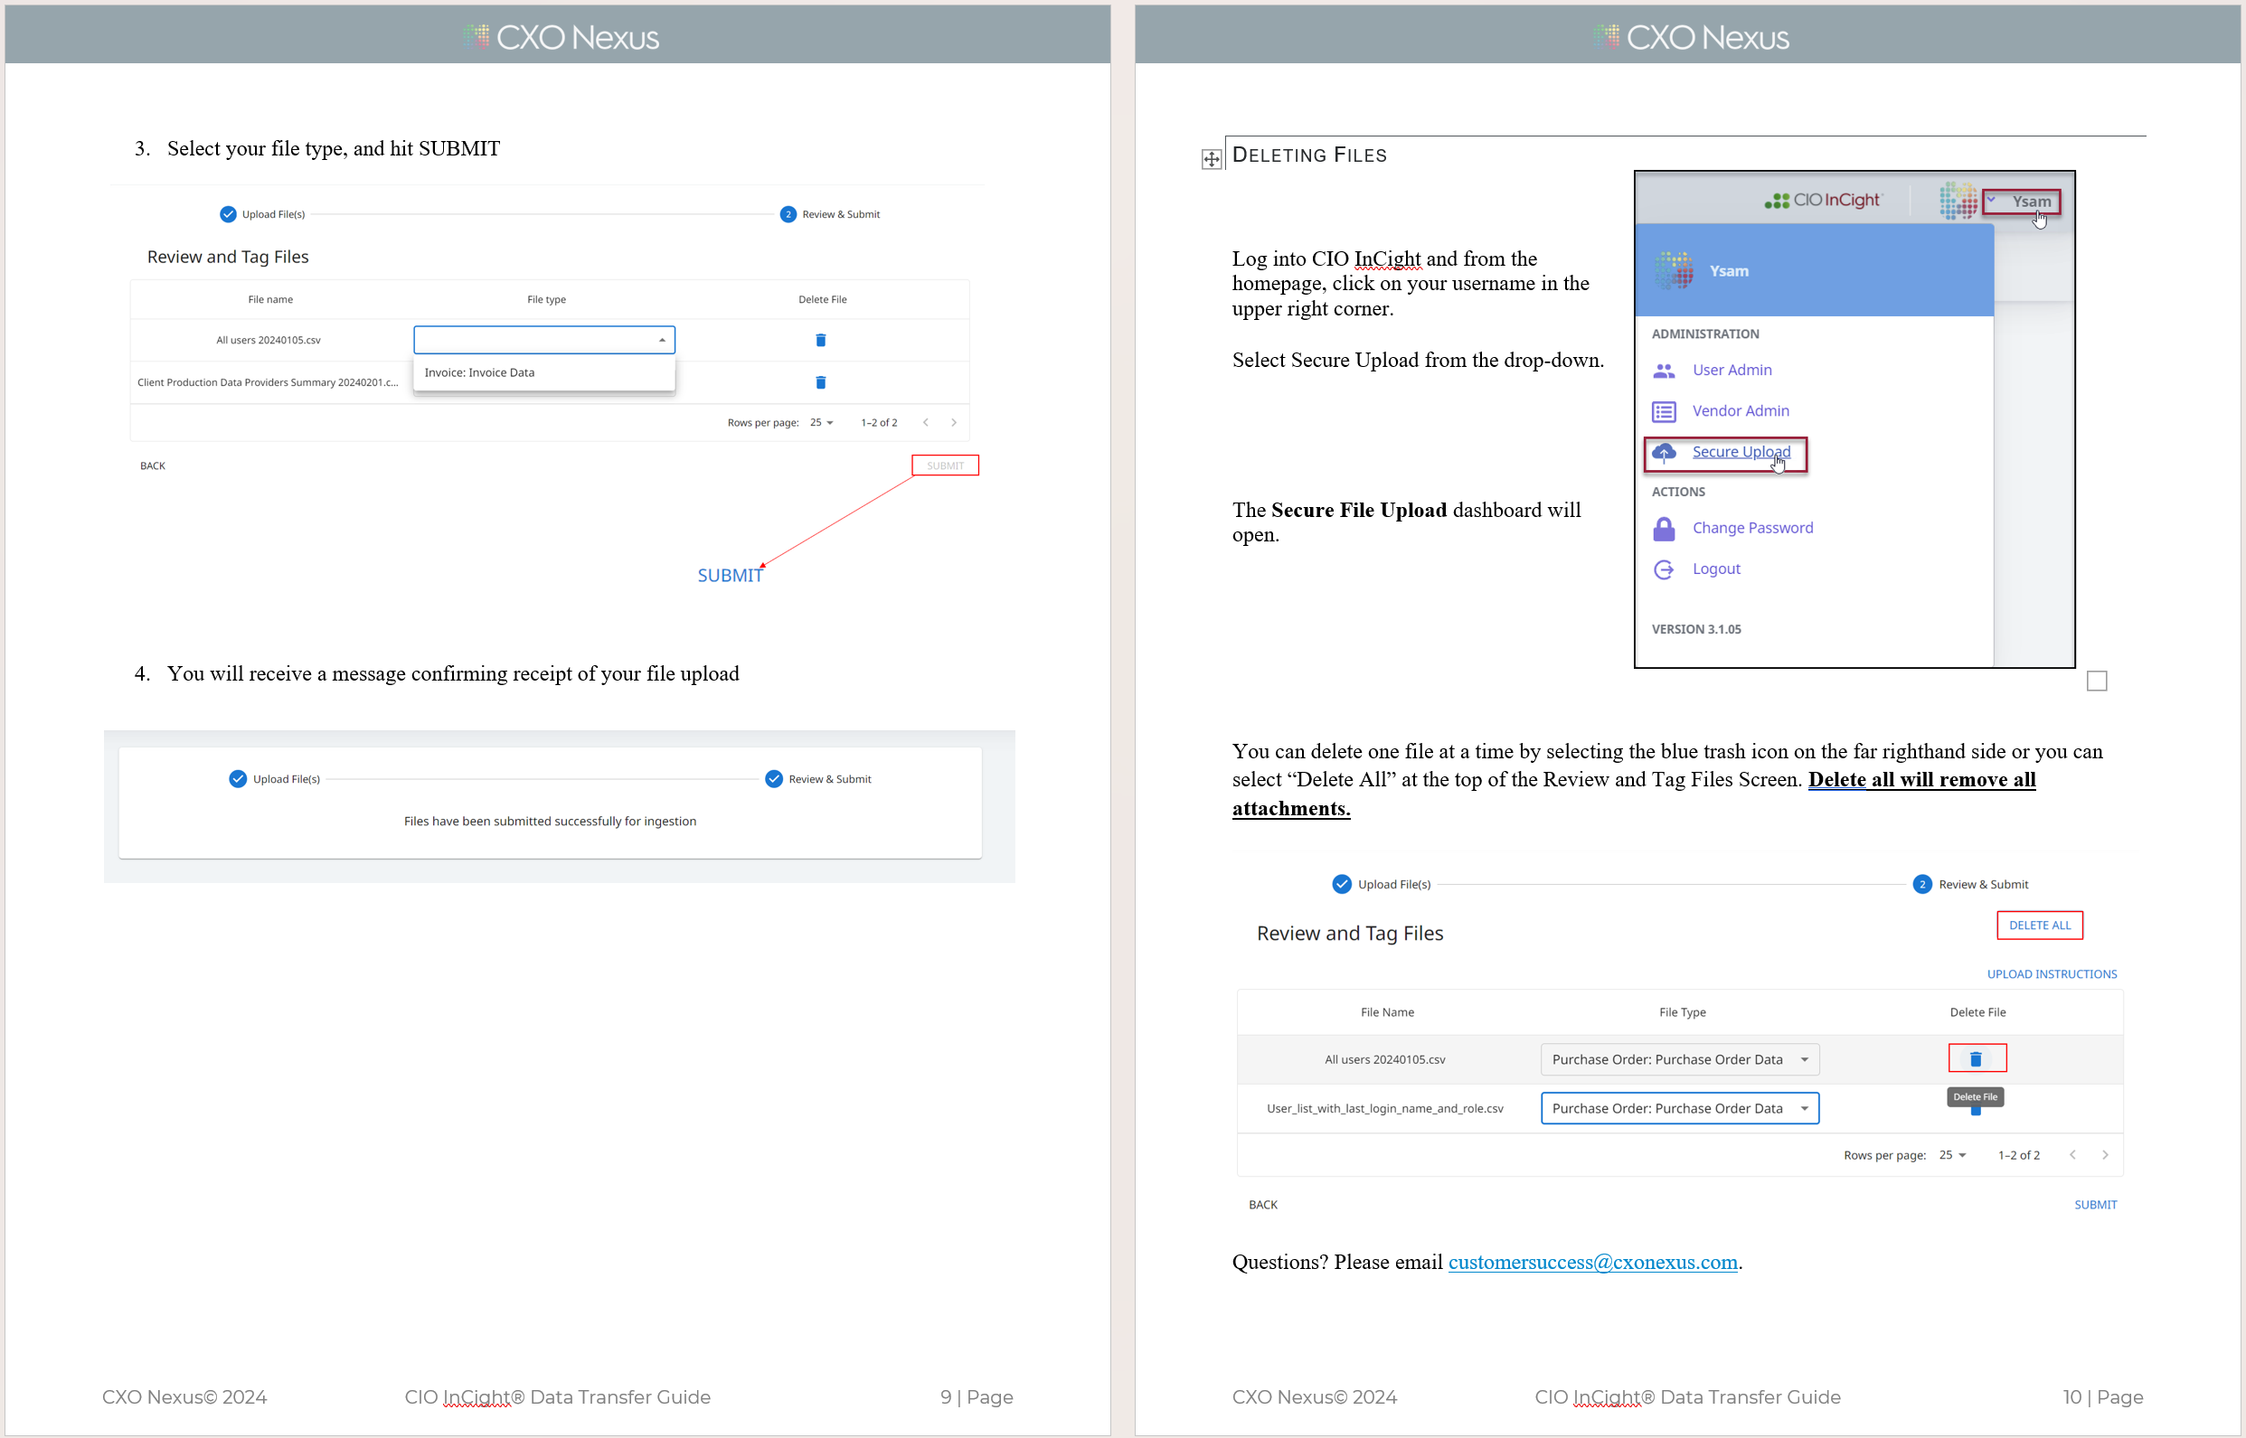Click next page arrow in page 9 table
The image size is (2246, 1438).
[x=954, y=422]
